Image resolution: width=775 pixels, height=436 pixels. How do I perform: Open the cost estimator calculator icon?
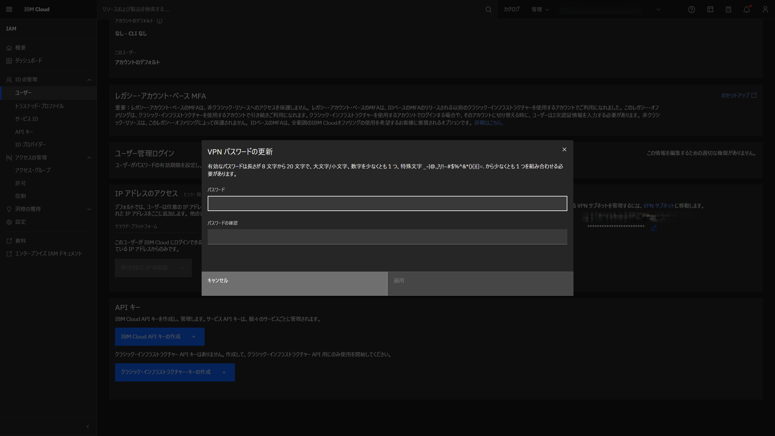(x=728, y=9)
